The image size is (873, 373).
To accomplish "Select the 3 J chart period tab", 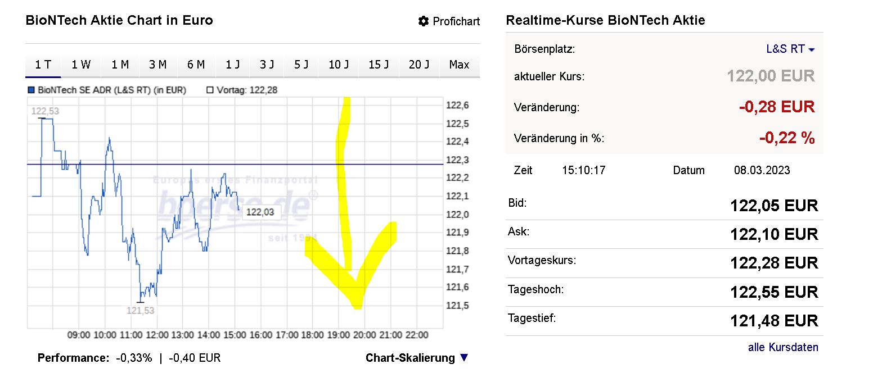I will [x=267, y=65].
